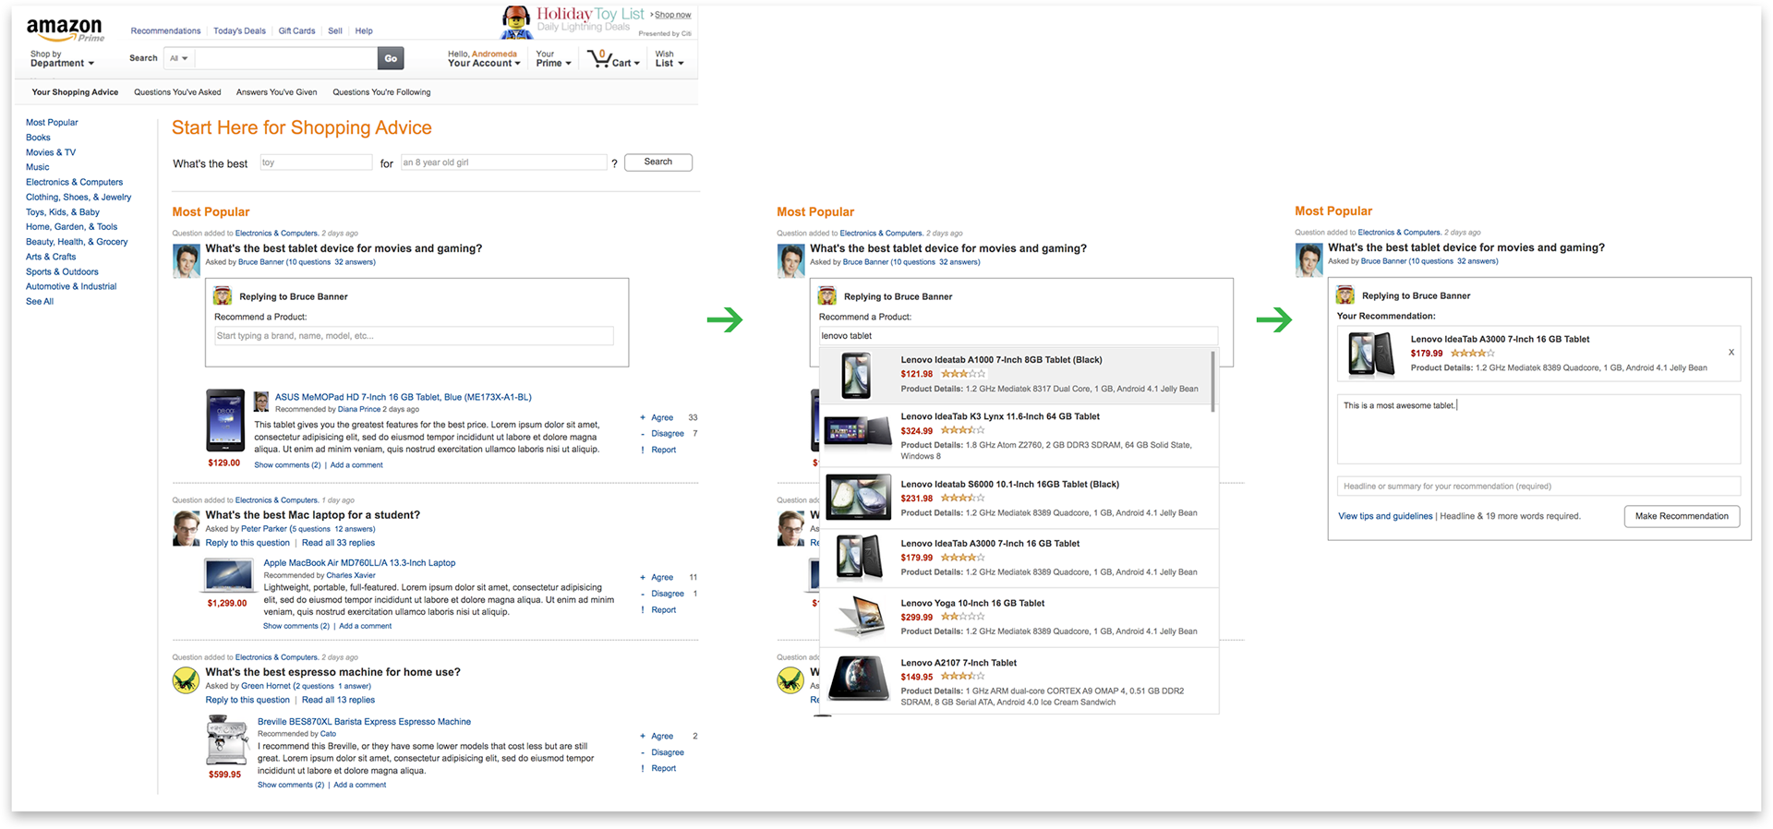
Task: Open the Answers You've Given tab
Action: (276, 92)
